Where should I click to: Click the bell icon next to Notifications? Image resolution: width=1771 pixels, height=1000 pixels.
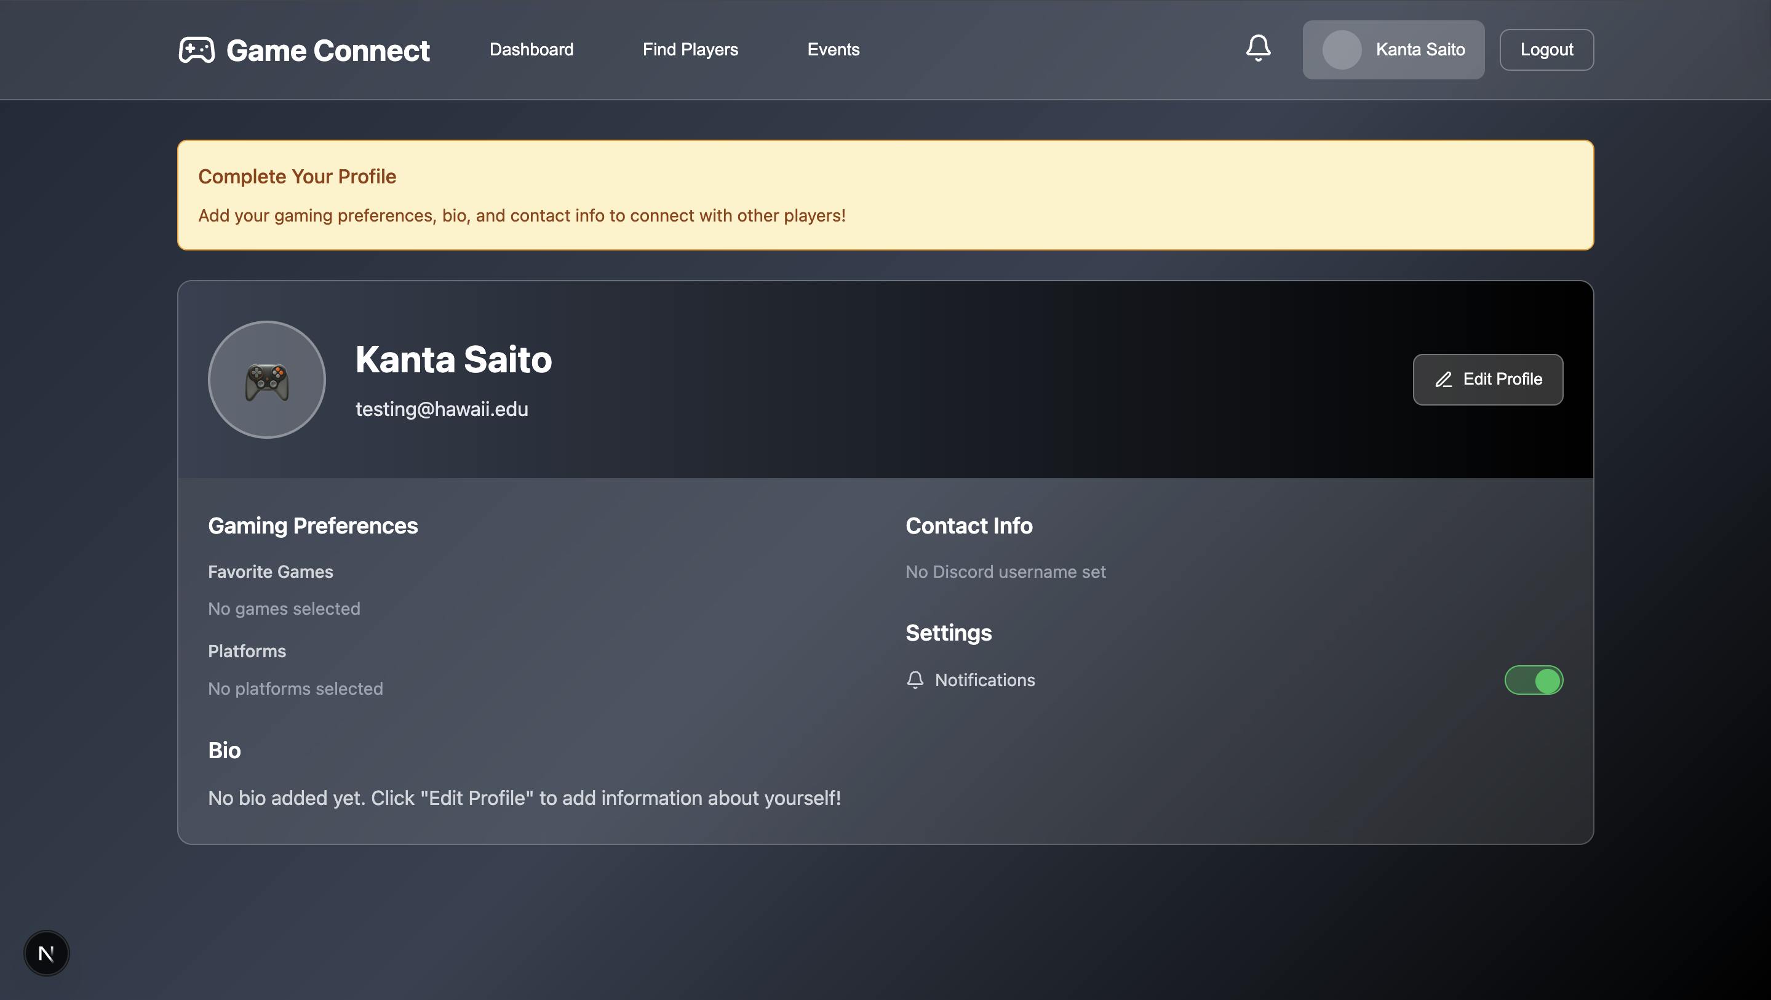[915, 680]
